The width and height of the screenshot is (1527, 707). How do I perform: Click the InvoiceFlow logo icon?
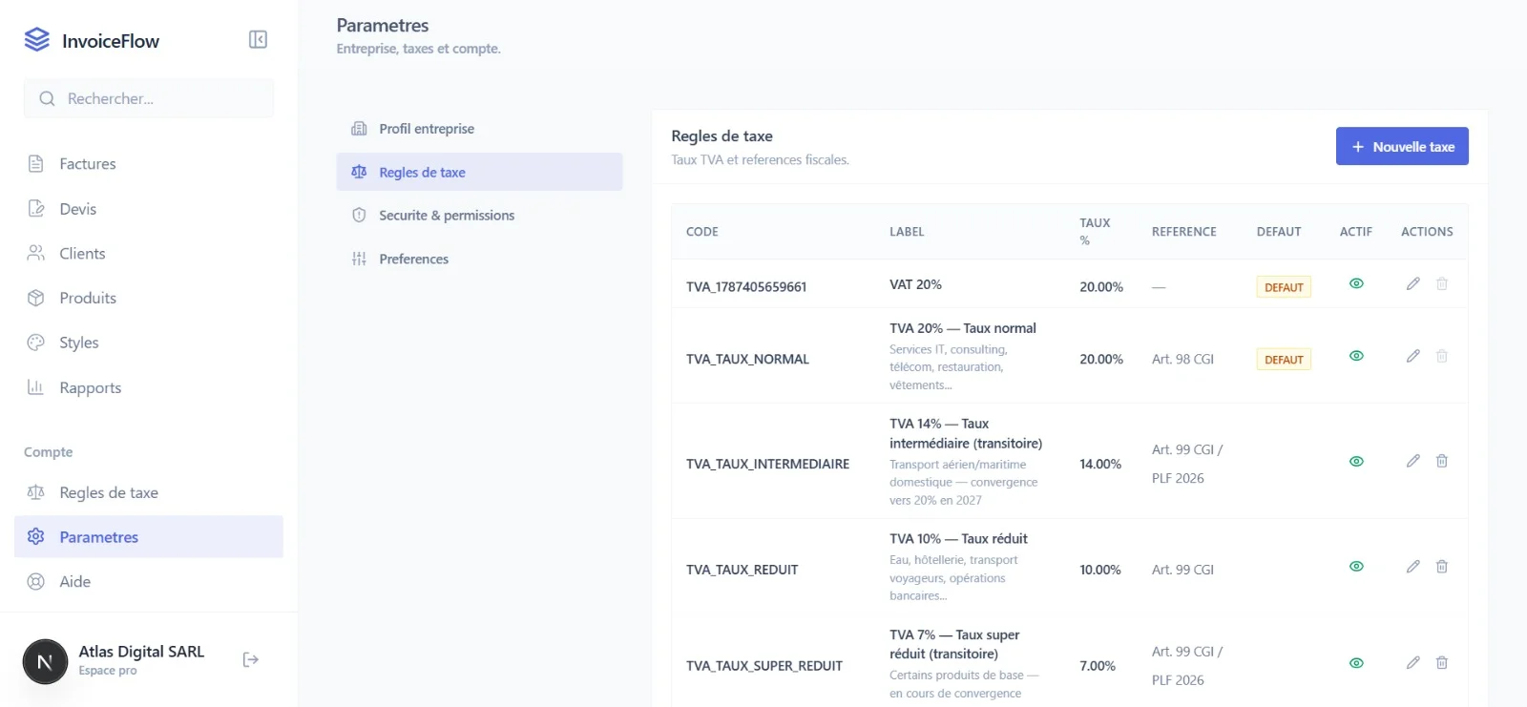tap(37, 40)
